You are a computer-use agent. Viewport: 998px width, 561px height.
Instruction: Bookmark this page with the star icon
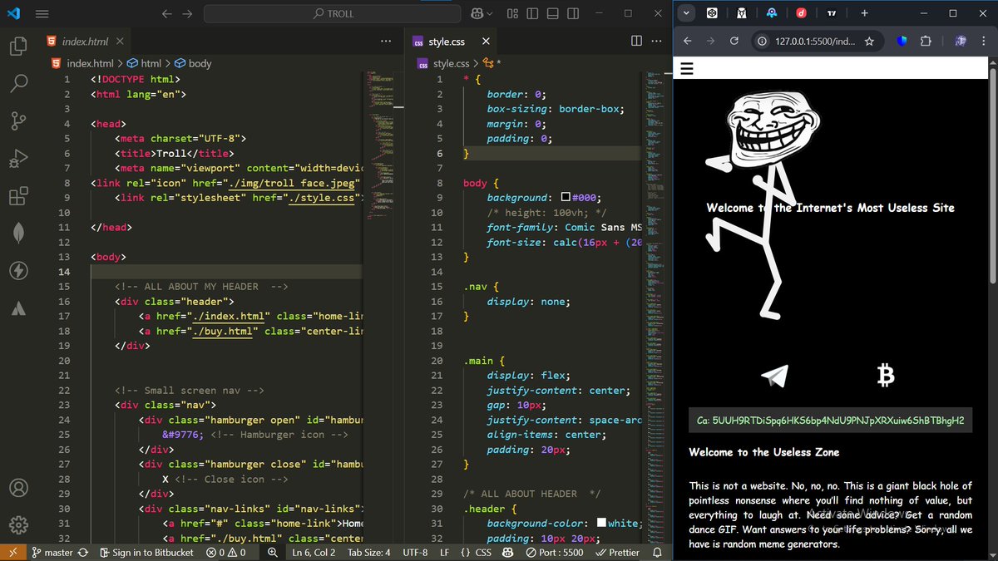869,41
